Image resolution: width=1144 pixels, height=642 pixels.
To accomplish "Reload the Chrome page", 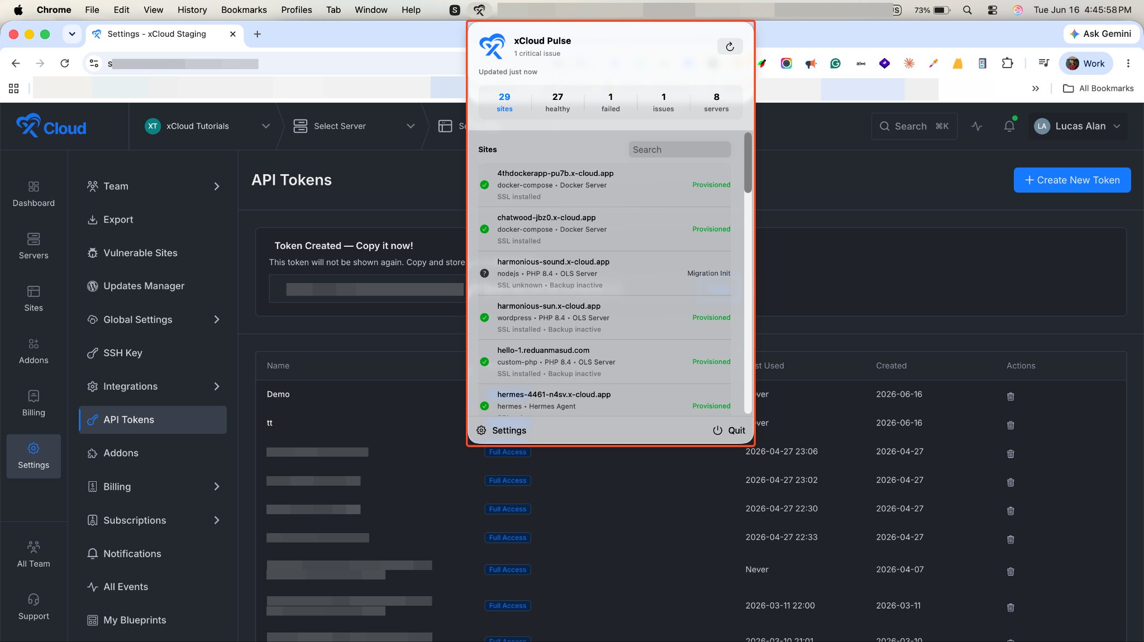I will click(x=65, y=64).
